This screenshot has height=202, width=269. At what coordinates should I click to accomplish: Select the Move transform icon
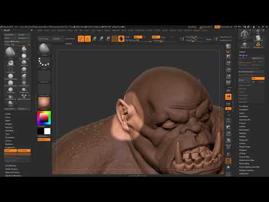point(95,39)
